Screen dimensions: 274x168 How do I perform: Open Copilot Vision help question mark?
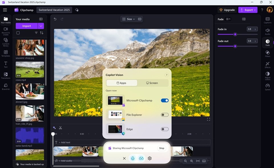click(166, 75)
